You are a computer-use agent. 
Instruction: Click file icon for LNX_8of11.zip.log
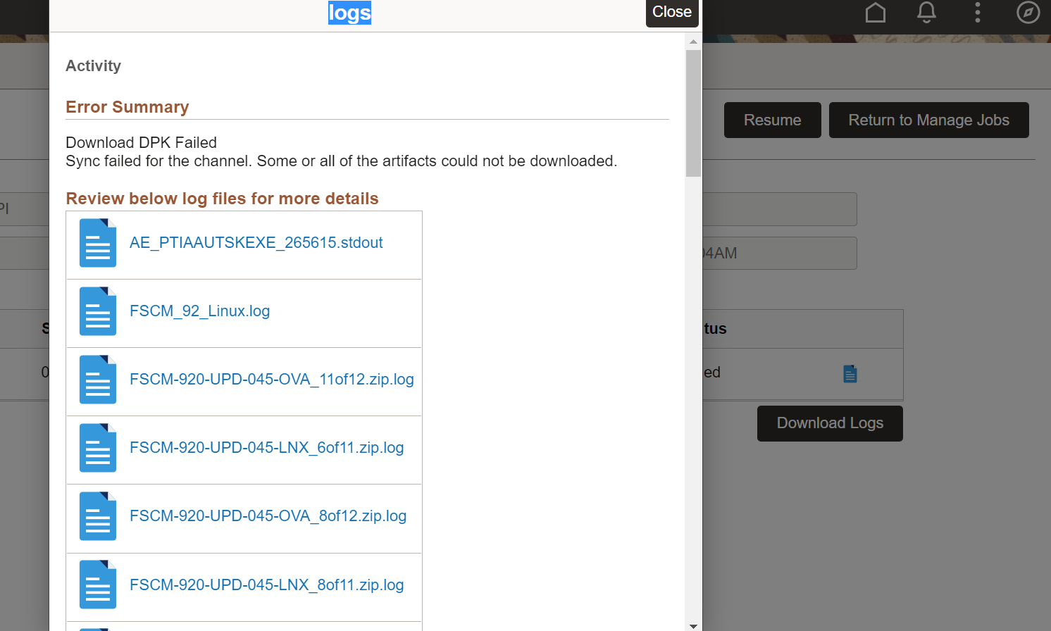[98, 585]
